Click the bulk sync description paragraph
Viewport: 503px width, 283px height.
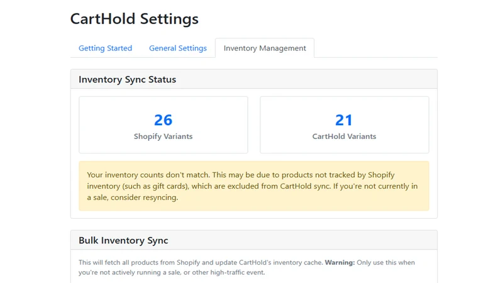[x=246, y=267]
